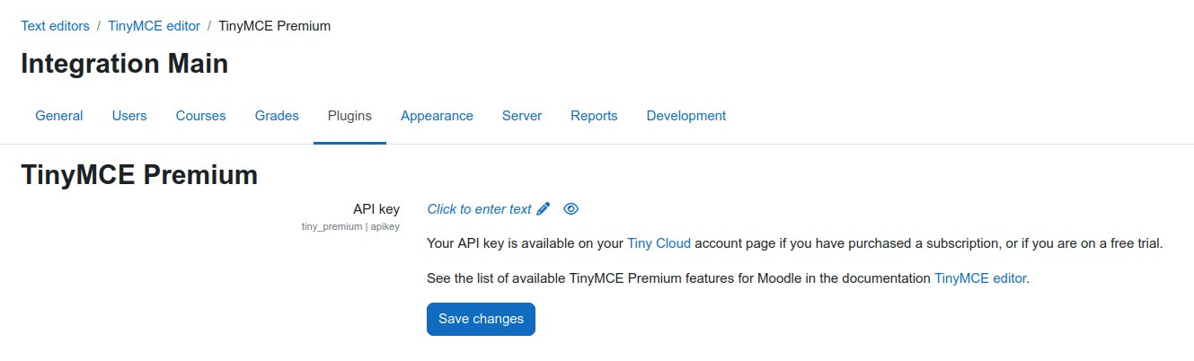This screenshot has height=361, width=1194.
Task: Click the 'Click to enter text' field
Action: coord(479,209)
